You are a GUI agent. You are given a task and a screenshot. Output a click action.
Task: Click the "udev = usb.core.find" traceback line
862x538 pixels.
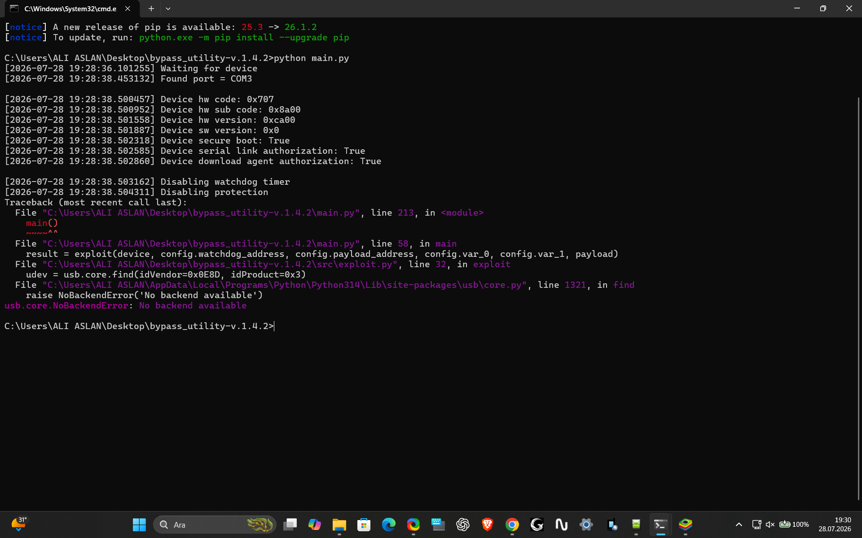[x=166, y=275]
